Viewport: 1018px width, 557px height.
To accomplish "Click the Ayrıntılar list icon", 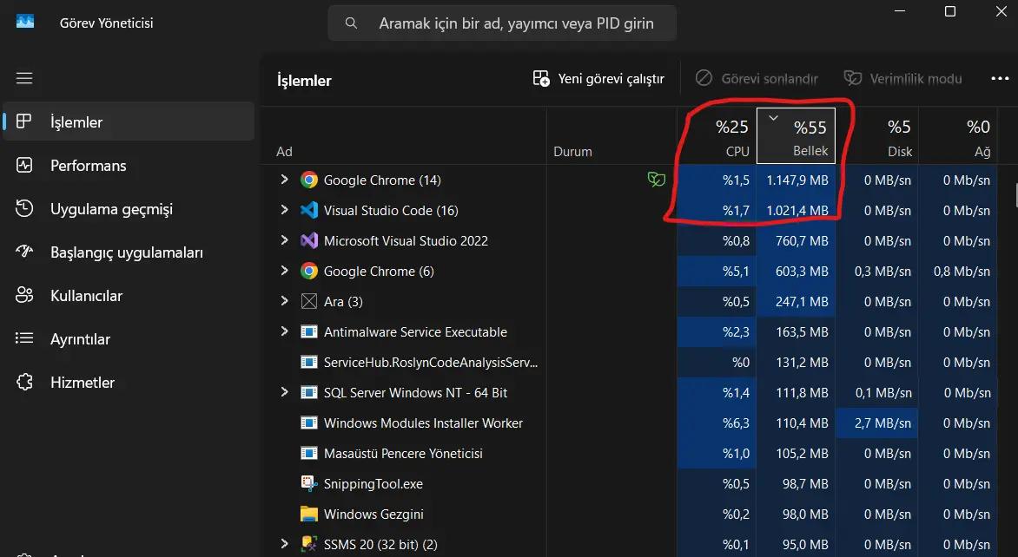I will click(24, 338).
